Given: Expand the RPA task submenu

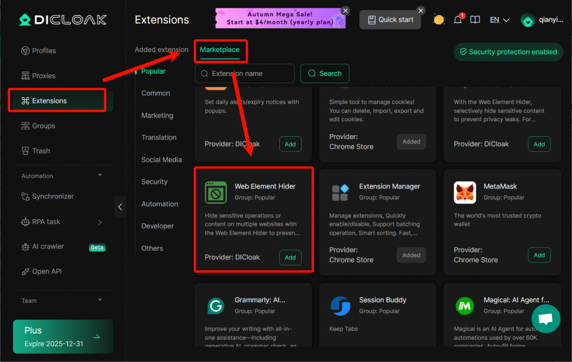Looking at the screenshot, I should [x=100, y=222].
